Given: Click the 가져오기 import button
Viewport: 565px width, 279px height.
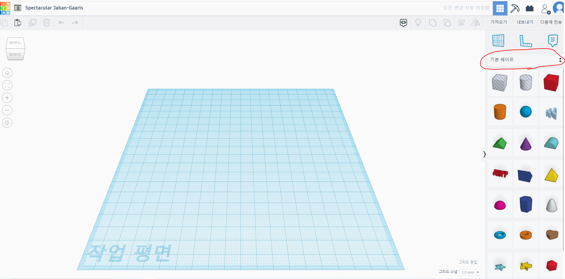Looking at the screenshot, I should click(x=499, y=22).
